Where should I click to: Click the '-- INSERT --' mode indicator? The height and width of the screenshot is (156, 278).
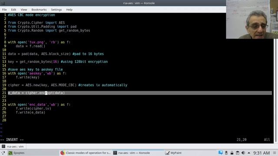pos(12,140)
